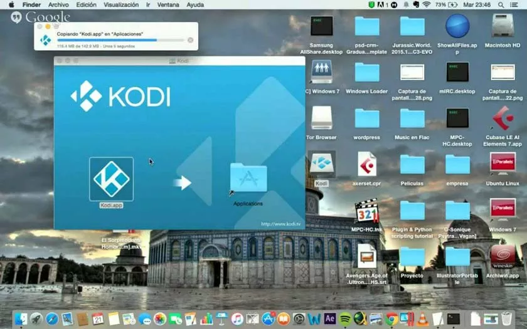Open the Trash in the Dock

pyautogui.click(x=506, y=318)
